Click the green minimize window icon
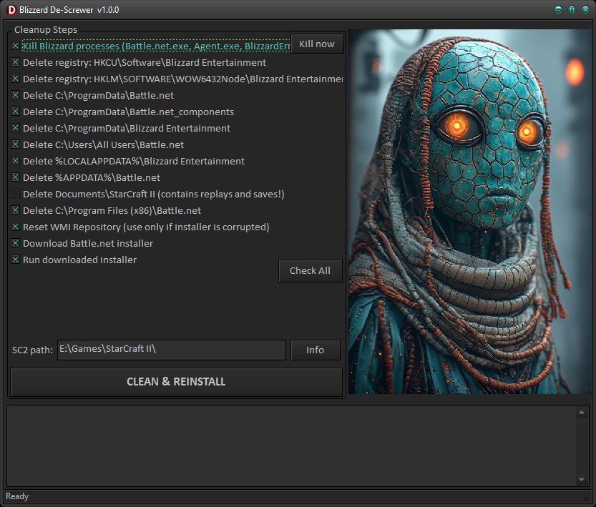This screenshot has height=507, width=596. pyautogui.click(x=558, y=9)
